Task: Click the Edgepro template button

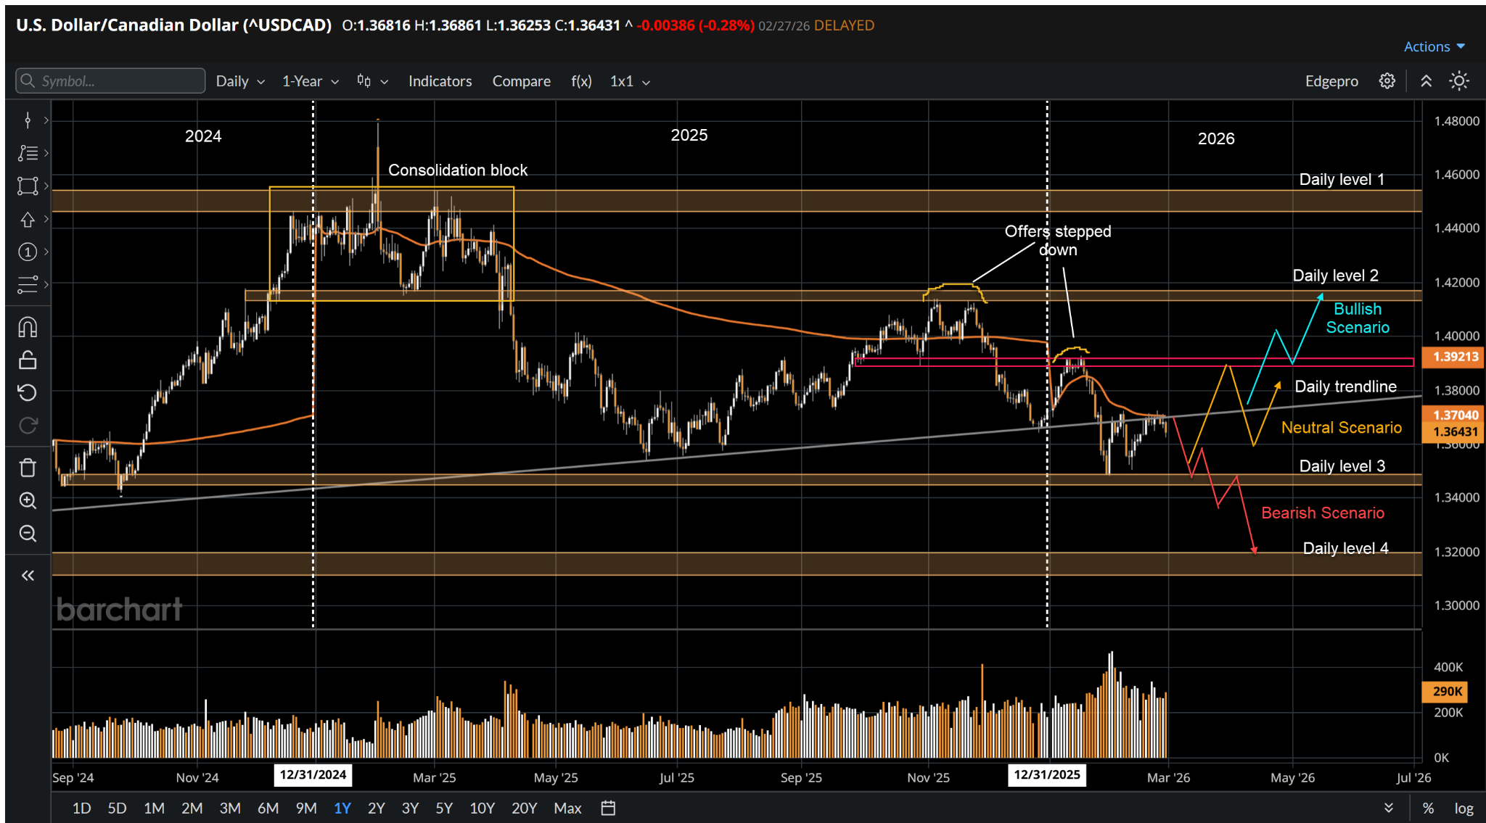Action: (1331, 81)
